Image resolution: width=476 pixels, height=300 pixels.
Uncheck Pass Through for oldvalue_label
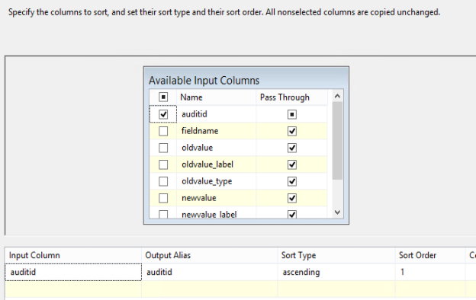(292, 164)
